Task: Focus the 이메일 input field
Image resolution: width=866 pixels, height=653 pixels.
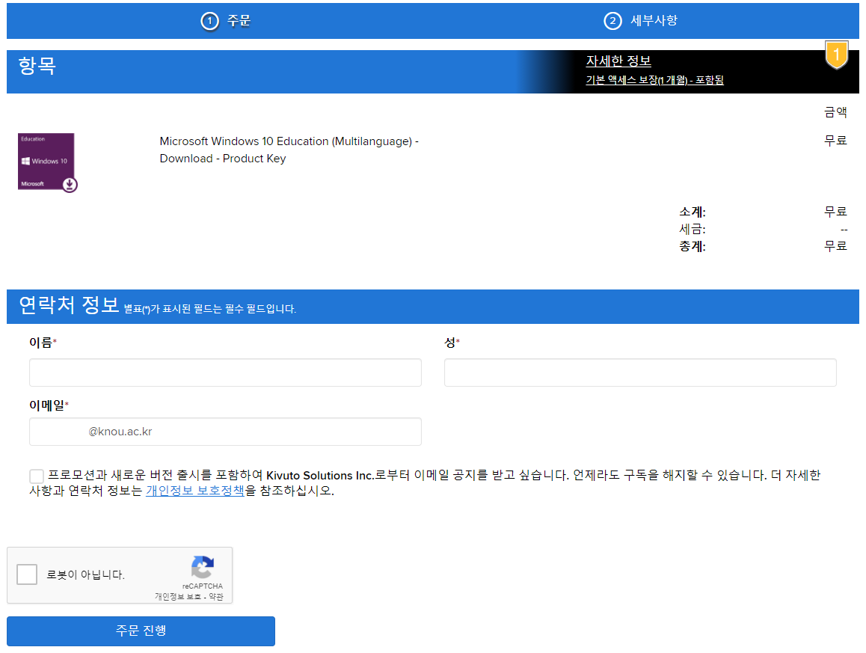Action: point(225,432)
